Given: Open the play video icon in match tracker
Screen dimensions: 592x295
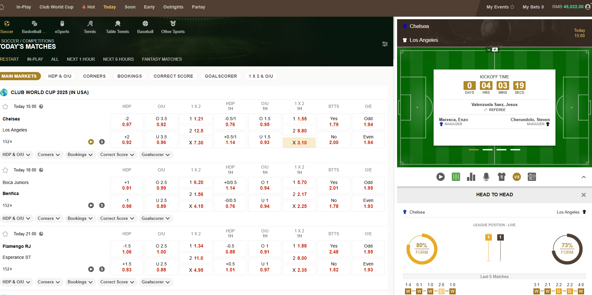Looking at the screenshot, I should (x=441, y=177).
